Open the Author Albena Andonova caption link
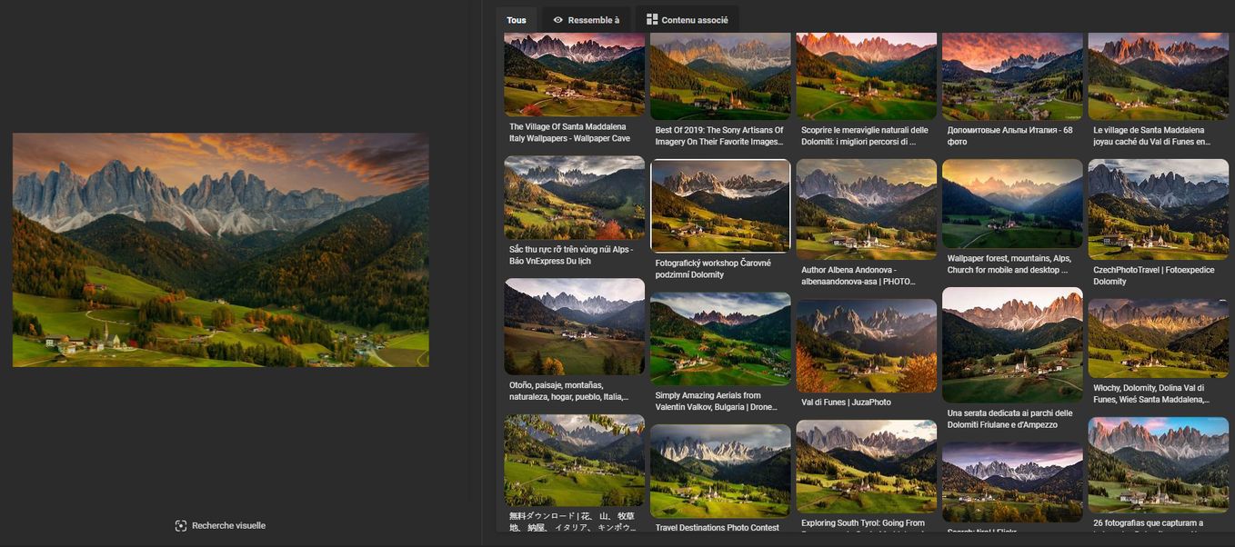 [860, 275]
